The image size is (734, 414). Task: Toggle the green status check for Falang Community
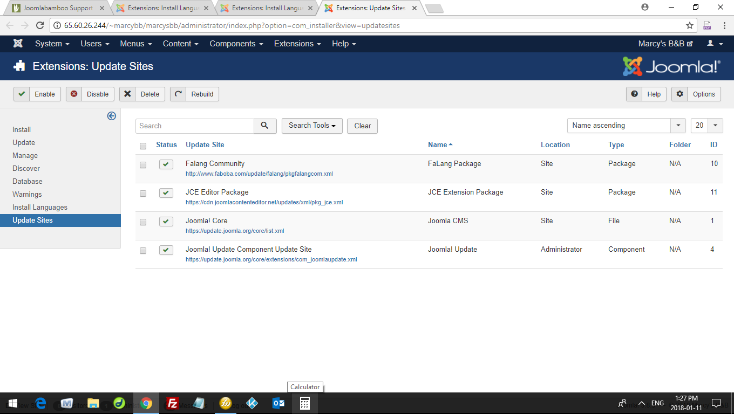166,164
